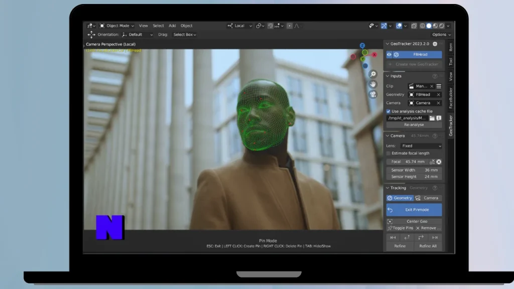The image size is (514, 289).
Task: Collapse the GeoTracker 2023.2.0 panel
Action: click(x=388, y=44)
